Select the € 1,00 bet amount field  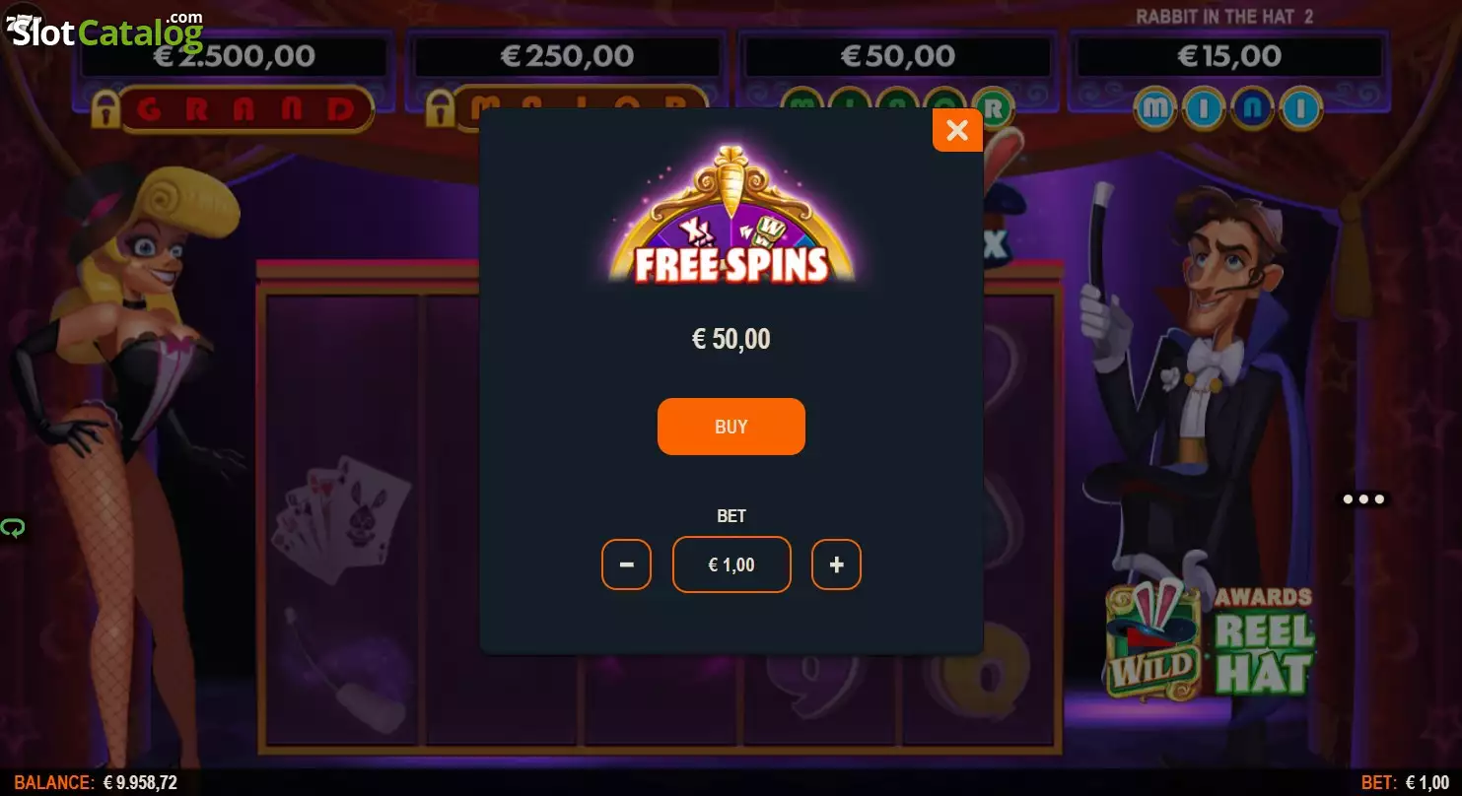coord(731,564)
